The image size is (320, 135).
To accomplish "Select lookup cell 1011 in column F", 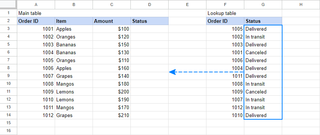I will [225, 76].
